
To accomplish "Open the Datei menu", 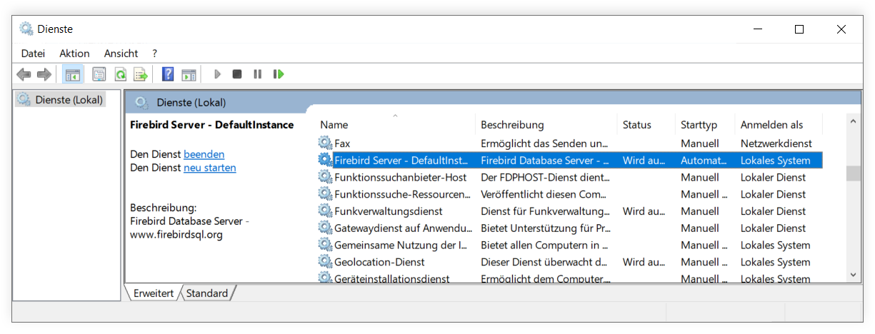I will (x=33, y=54).
